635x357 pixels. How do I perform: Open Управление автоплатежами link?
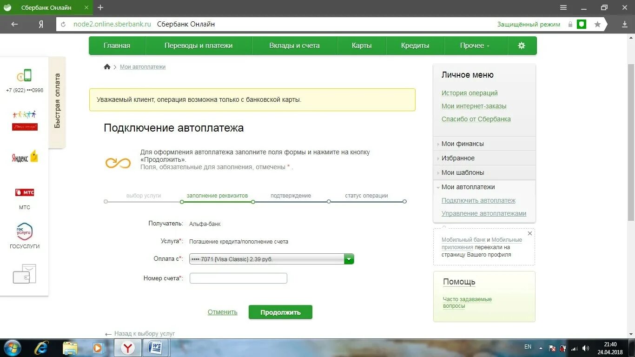(484, 213)
